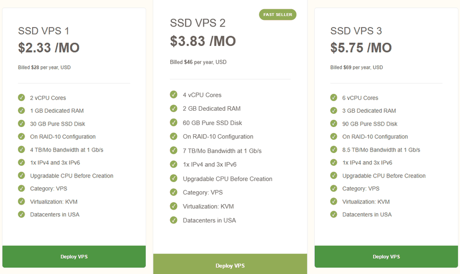The image size is (460, 274).
Task: Click '2 GB Dedicated RAM' text
Action: coord(212,109)
